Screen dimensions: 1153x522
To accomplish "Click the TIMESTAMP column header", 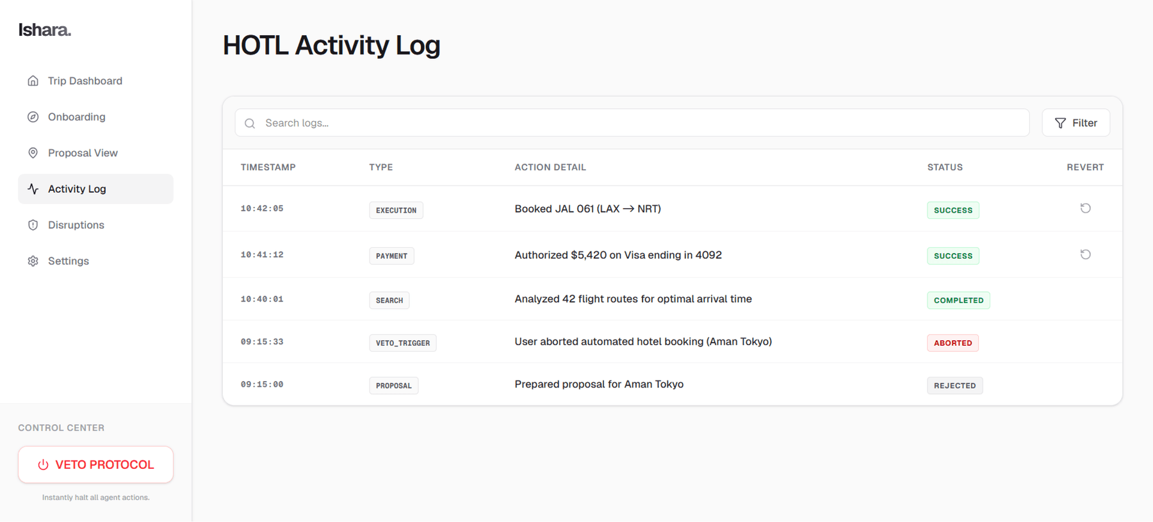I will pos(268,167).
